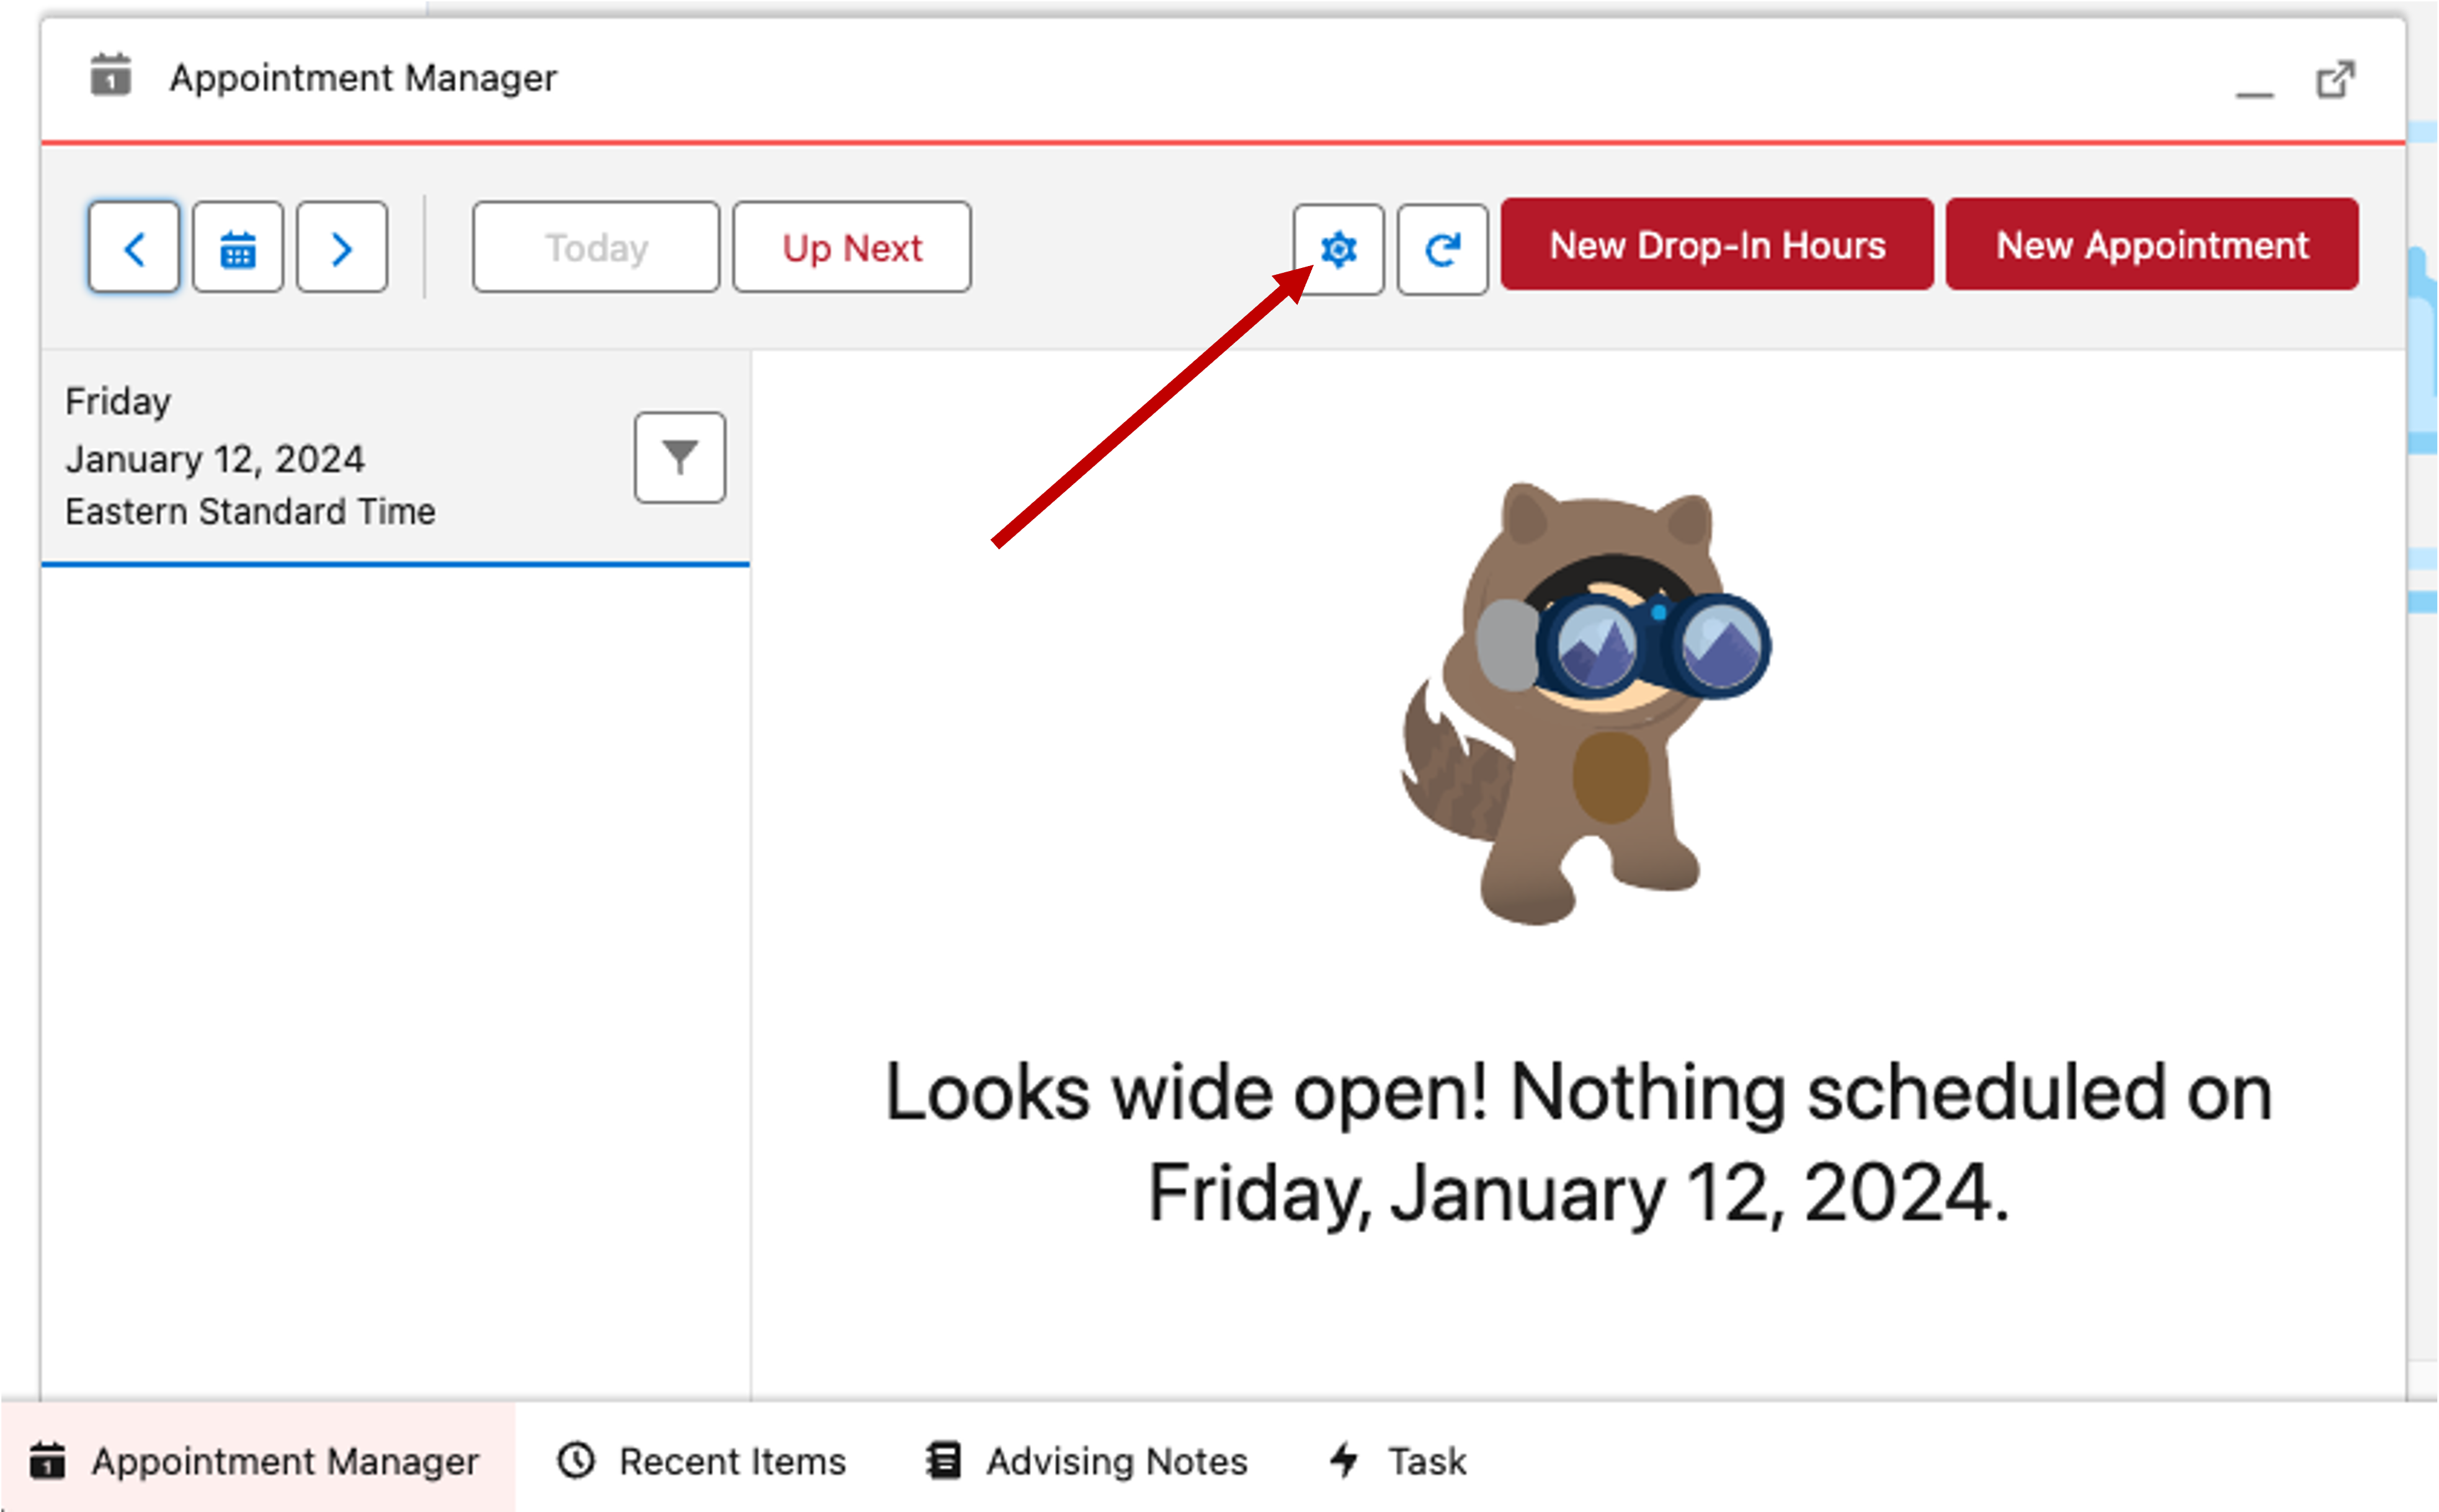Create a New Appointment
Image resolution: width=2439 pixels, height=1512 pixels.
click(x=2152, y=245)
